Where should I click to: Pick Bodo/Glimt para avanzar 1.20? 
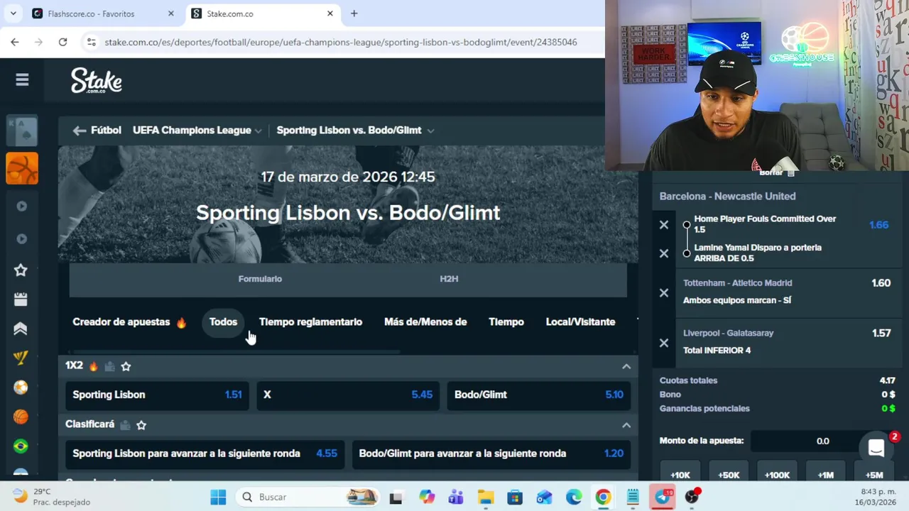click(491, 454)
